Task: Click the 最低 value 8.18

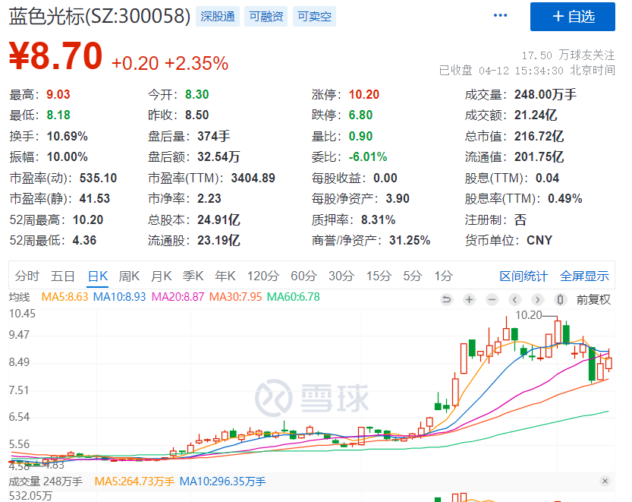Action: coord(58,115)
